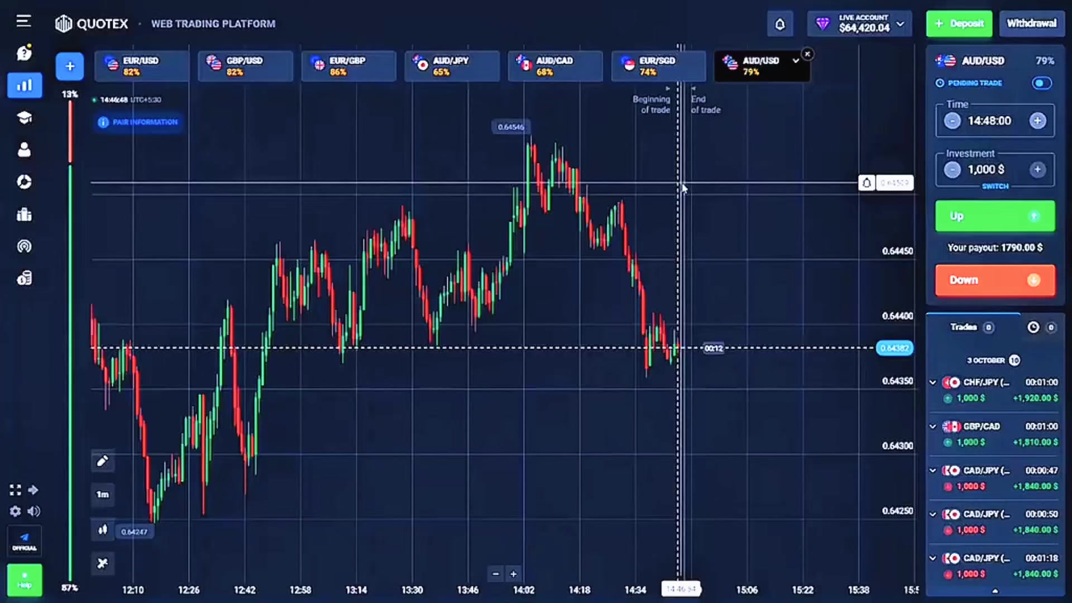The height and width of the screenshot is (603, 1072).
Task: Open the Live Account balance dropdown
Action: click(x=860, y=24)
